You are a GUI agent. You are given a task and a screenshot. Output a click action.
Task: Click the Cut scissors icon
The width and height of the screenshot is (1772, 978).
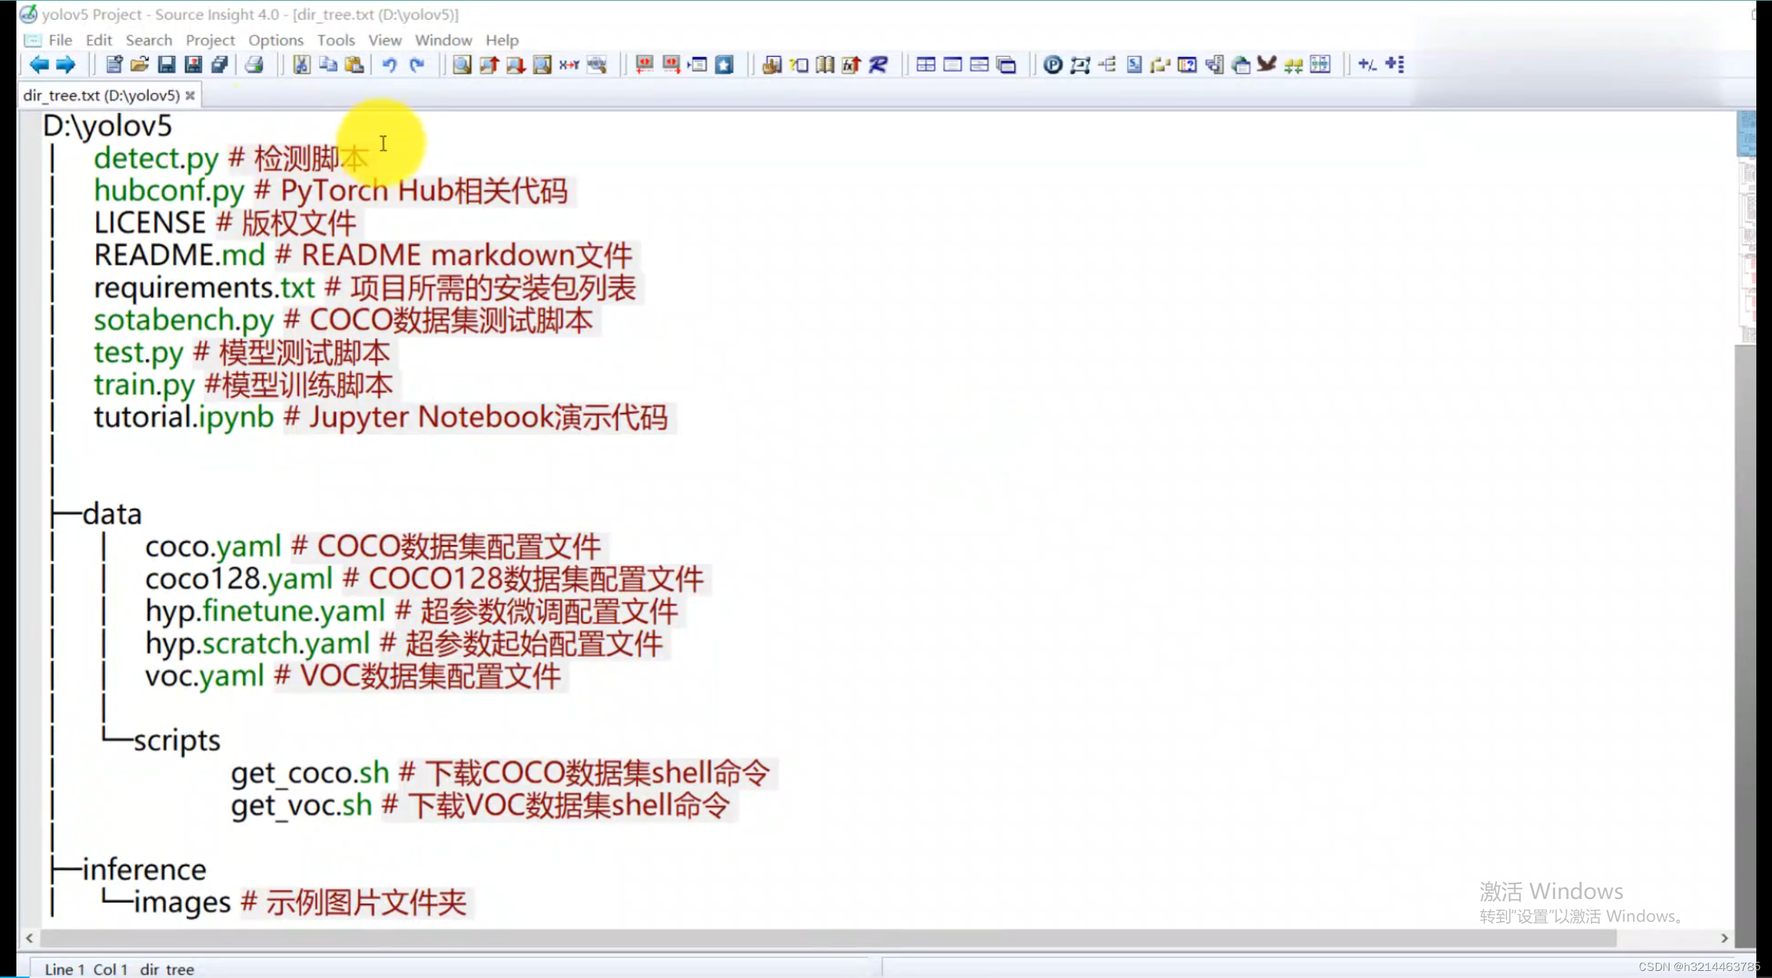click(301, 65)
